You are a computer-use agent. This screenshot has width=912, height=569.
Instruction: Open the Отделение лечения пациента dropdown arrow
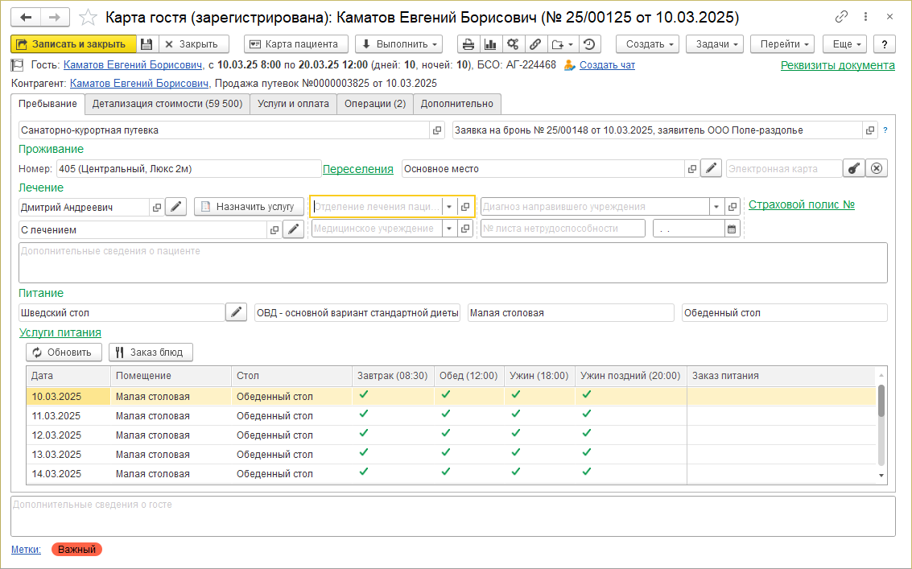click(x=449, y=207)
